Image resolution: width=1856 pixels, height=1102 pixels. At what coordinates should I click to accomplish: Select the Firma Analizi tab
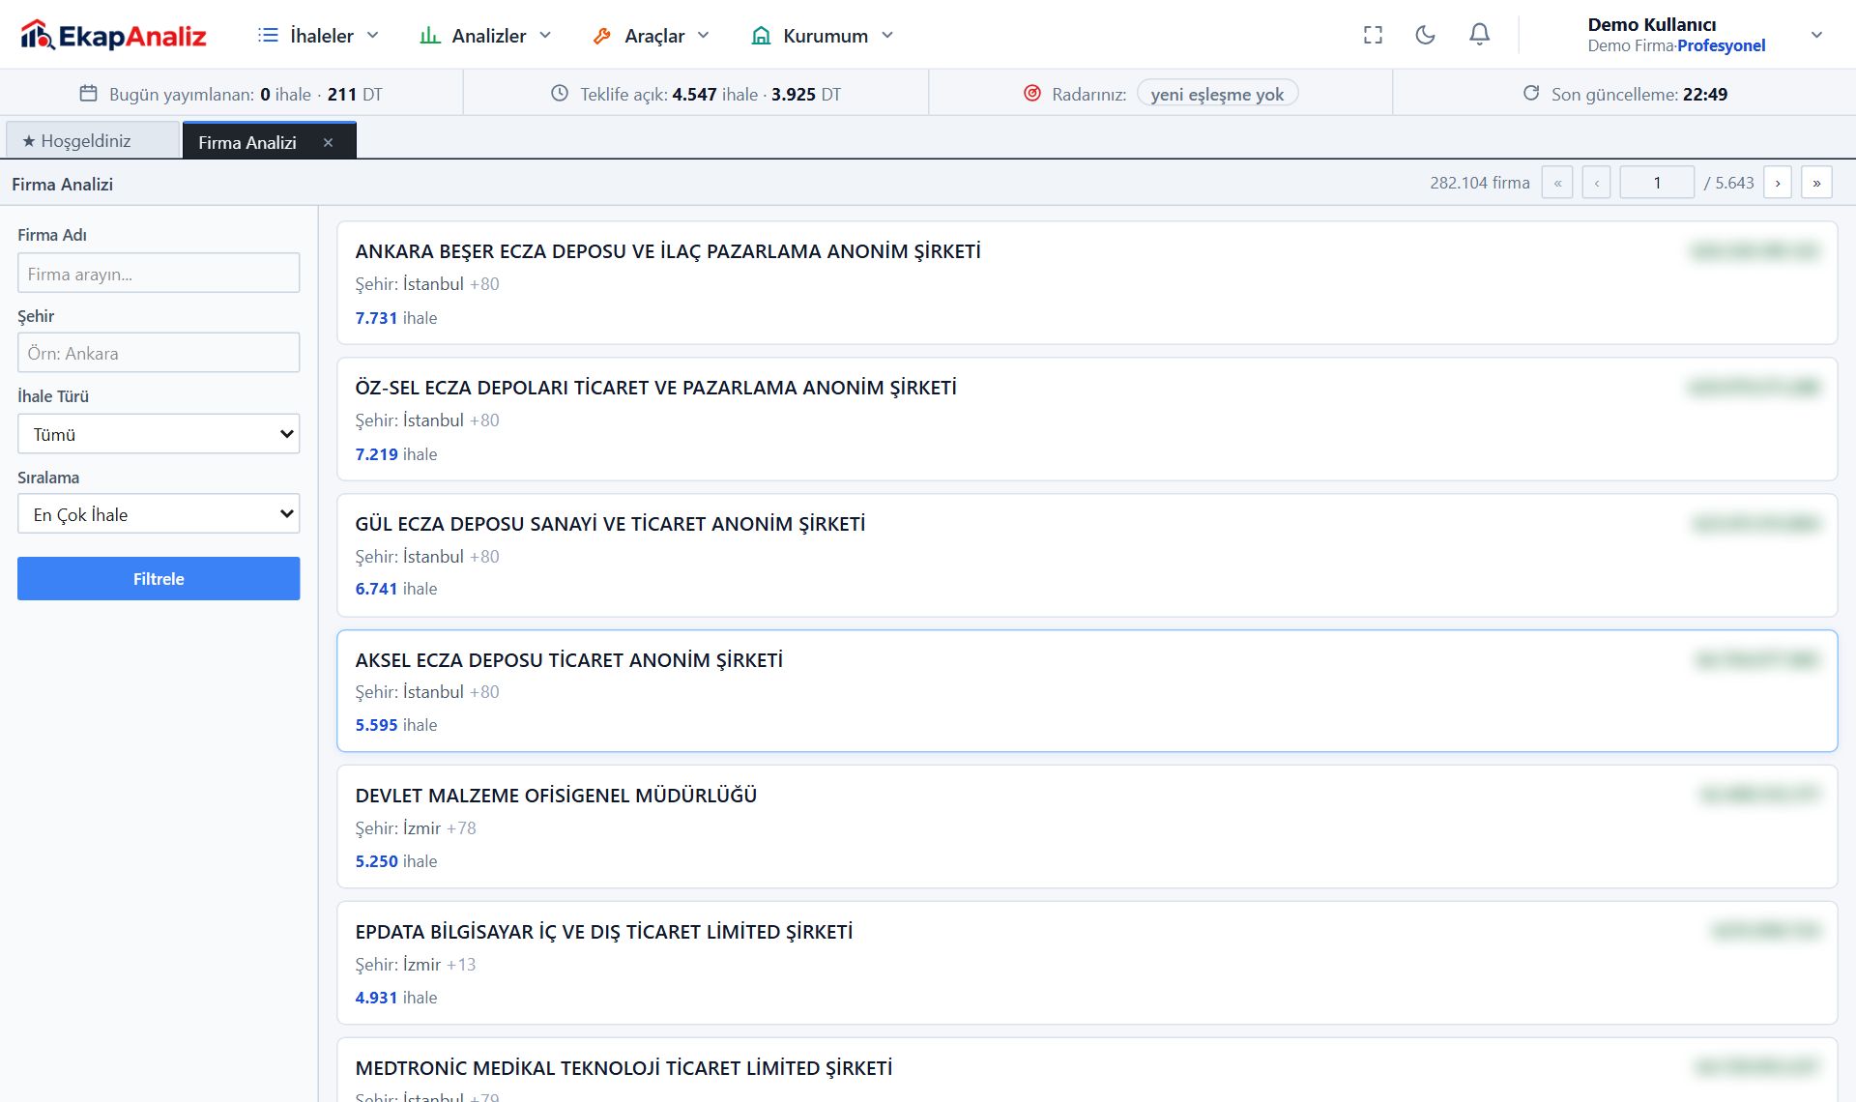(x=247, y=142)
